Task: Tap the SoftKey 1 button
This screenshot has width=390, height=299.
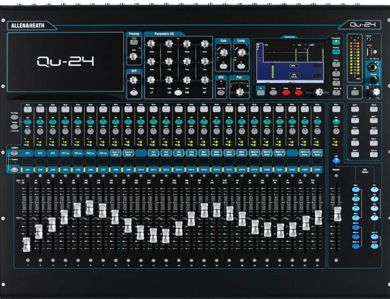Action: pyautogui.click(x=355, y=109)
